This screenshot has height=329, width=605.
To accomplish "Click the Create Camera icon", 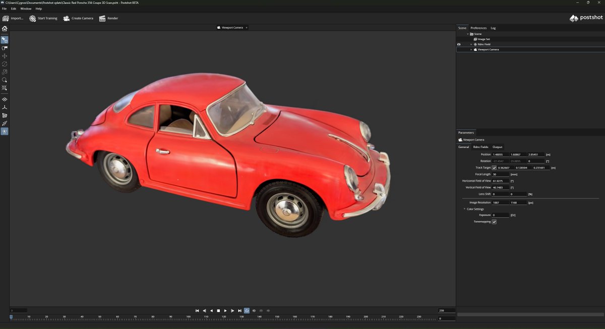I will pos(66,18).
